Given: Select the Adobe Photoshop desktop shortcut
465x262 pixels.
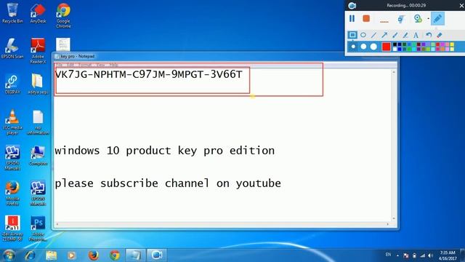Looking at the screenshot, I should click(x=38, y=228).
